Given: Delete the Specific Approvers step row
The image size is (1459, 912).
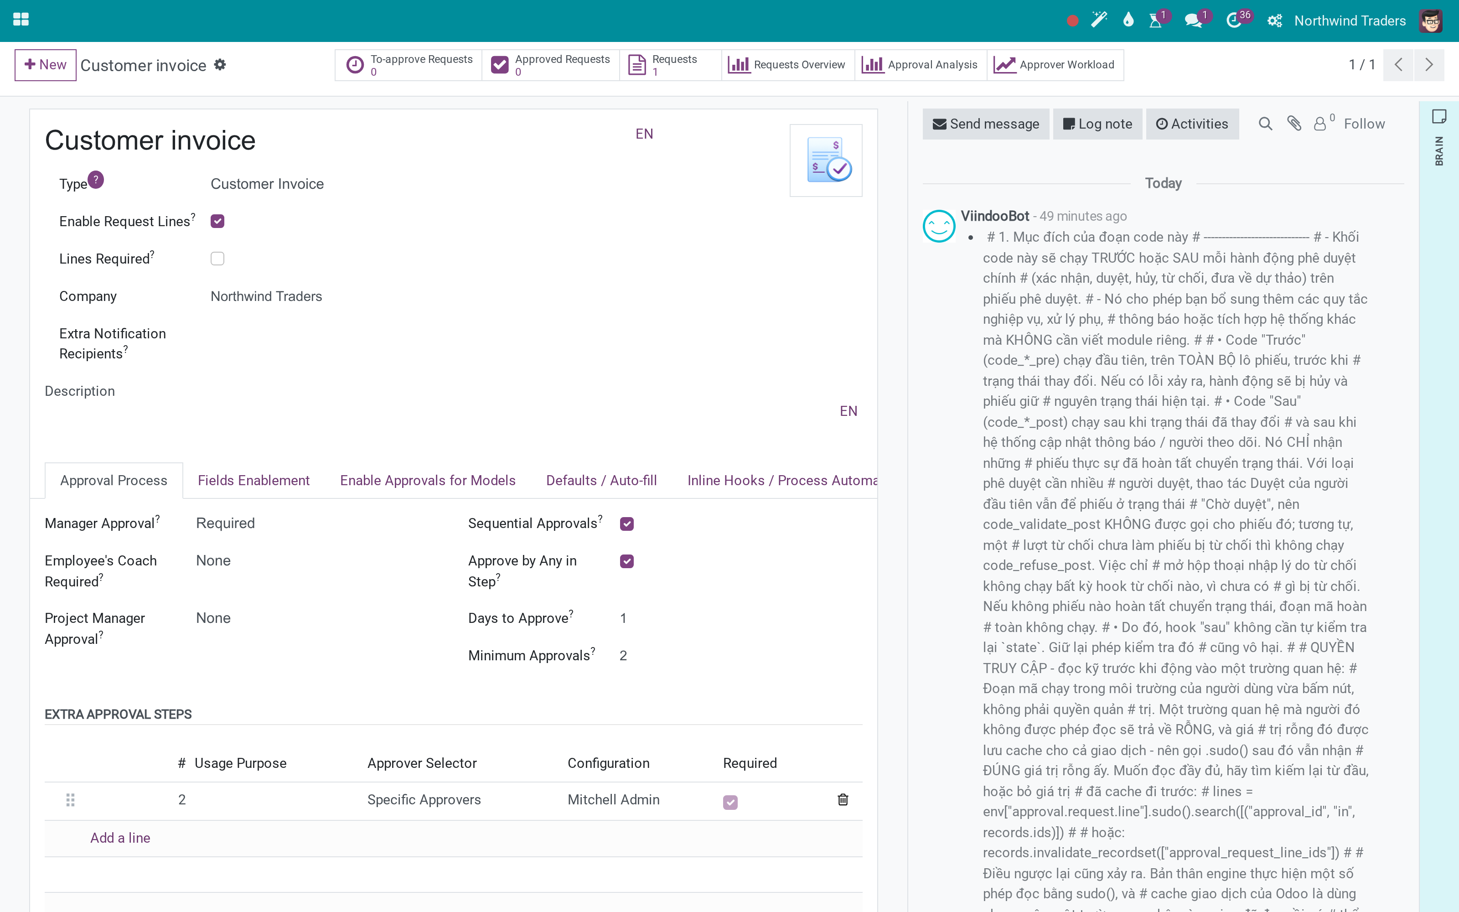Looking at the screenshot, I should coord(843,800).
